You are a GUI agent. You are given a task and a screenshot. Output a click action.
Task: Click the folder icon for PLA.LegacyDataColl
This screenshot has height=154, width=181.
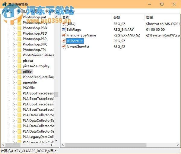(19, 137)
